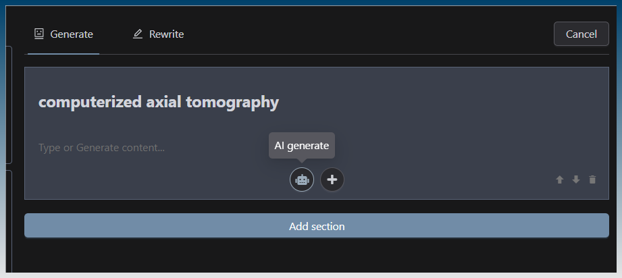Click empty header space between Rewrite and Cancel
This screenshot has height=278, width=622.
[x=365, y=34]
